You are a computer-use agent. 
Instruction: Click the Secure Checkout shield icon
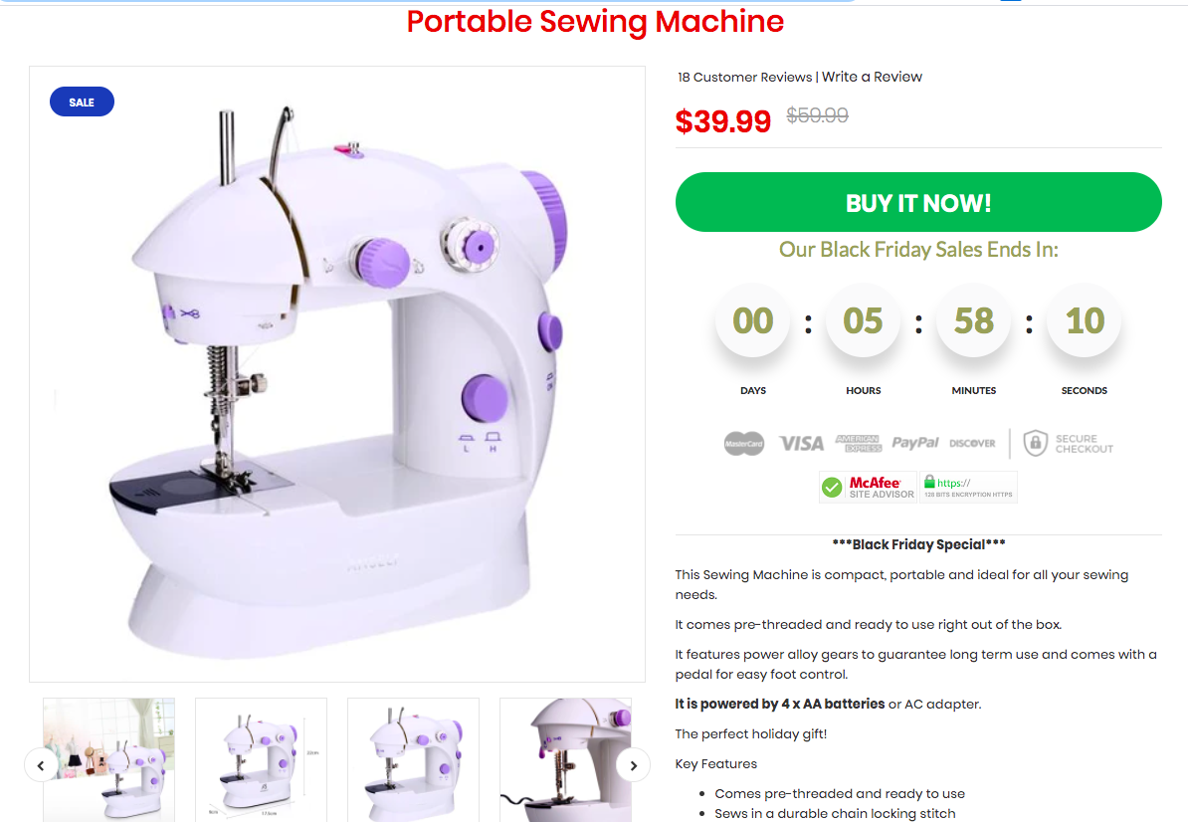click(1035, 443)
